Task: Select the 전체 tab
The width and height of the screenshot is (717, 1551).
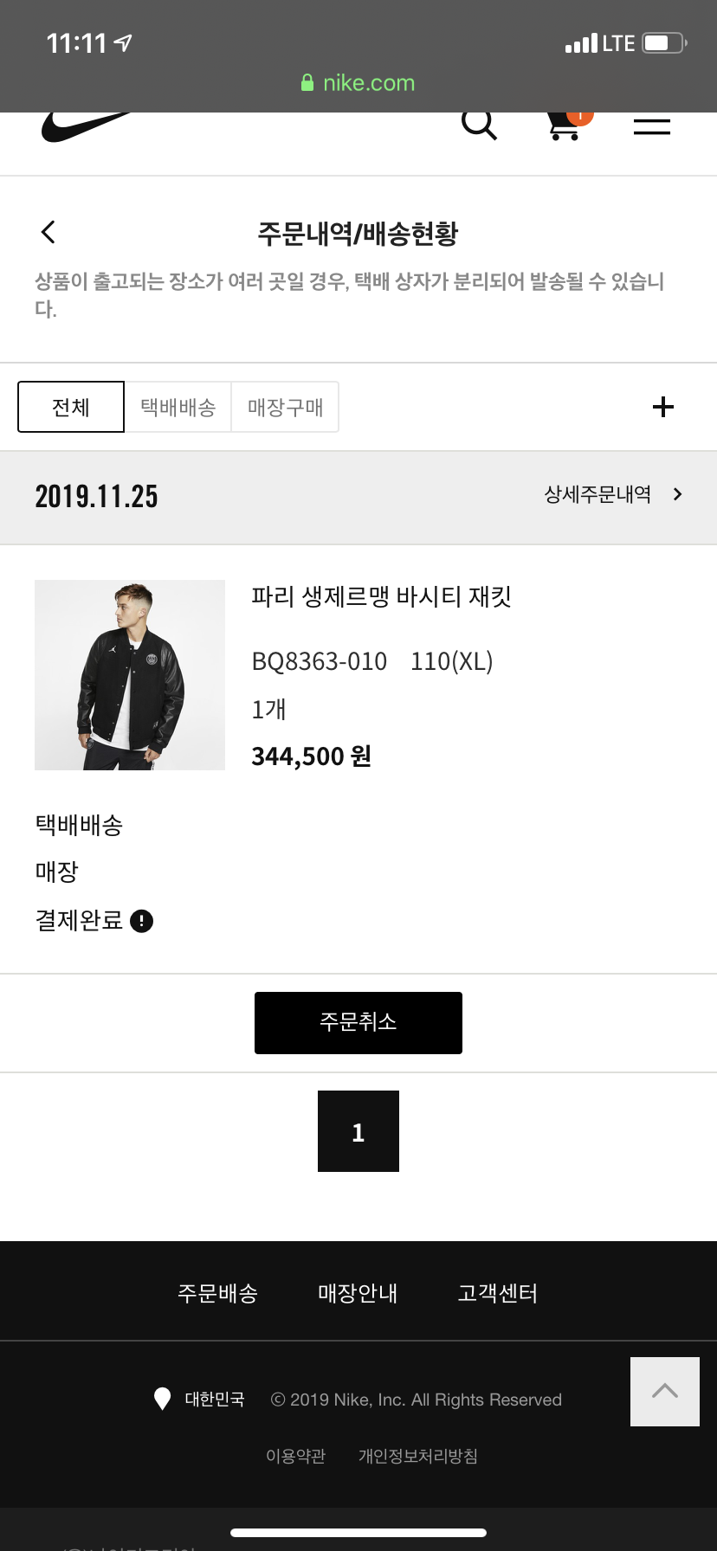Action: click(x=71, y=407)
